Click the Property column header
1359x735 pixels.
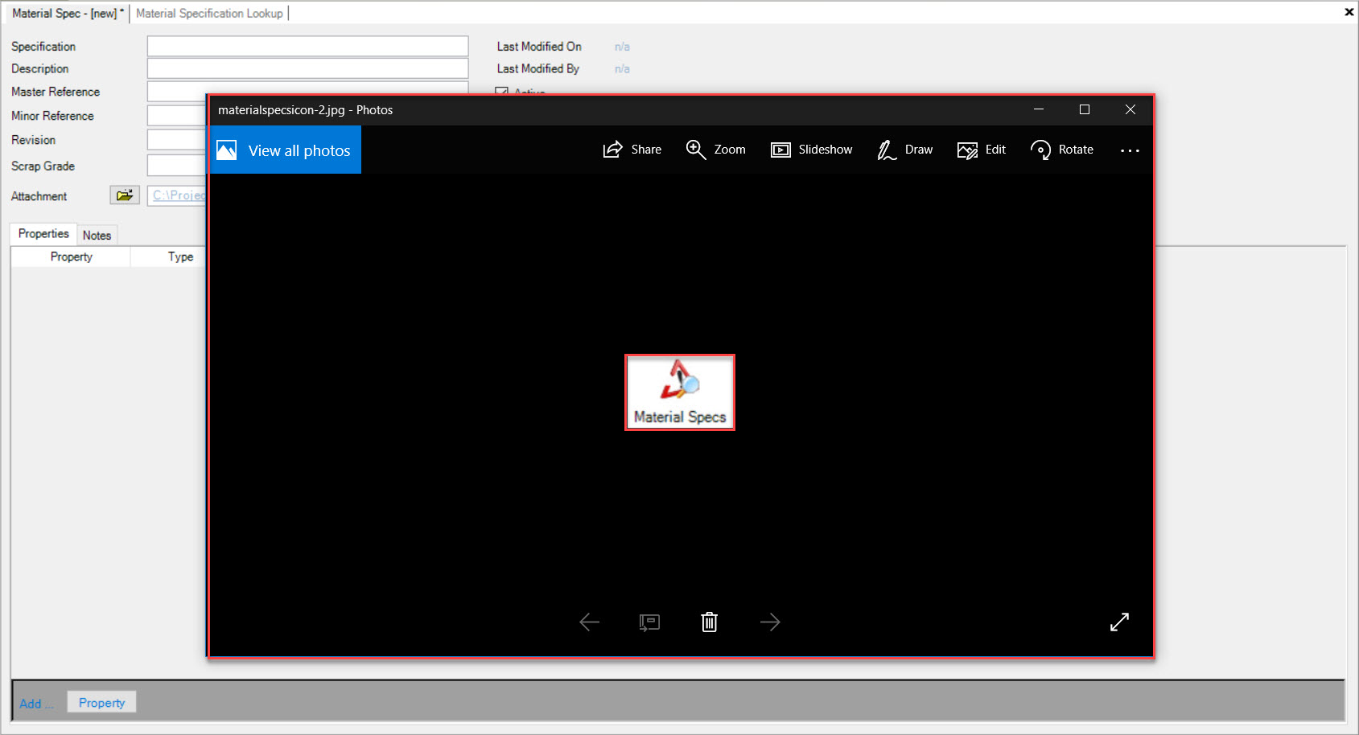[71, 257]
